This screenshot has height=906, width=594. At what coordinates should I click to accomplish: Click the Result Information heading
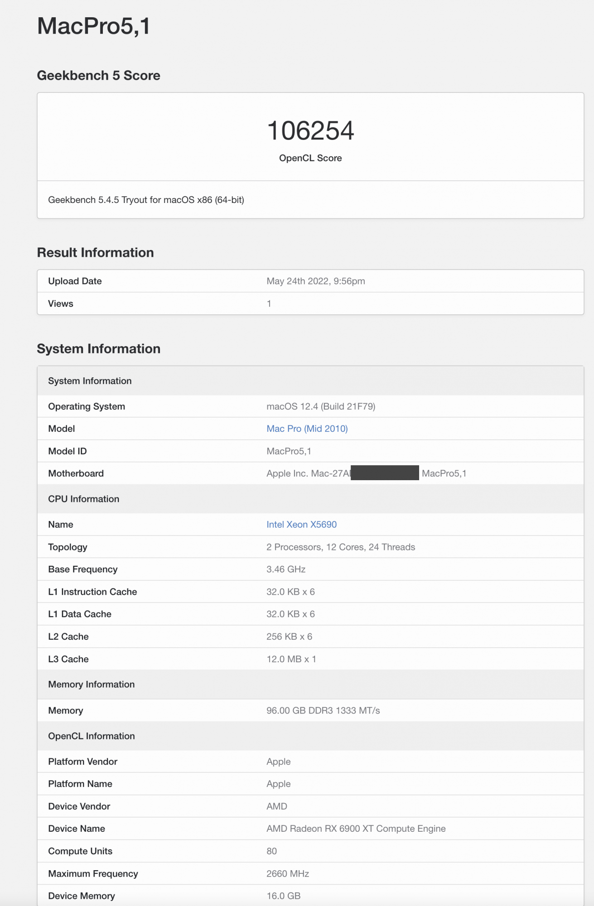[95, 253]
